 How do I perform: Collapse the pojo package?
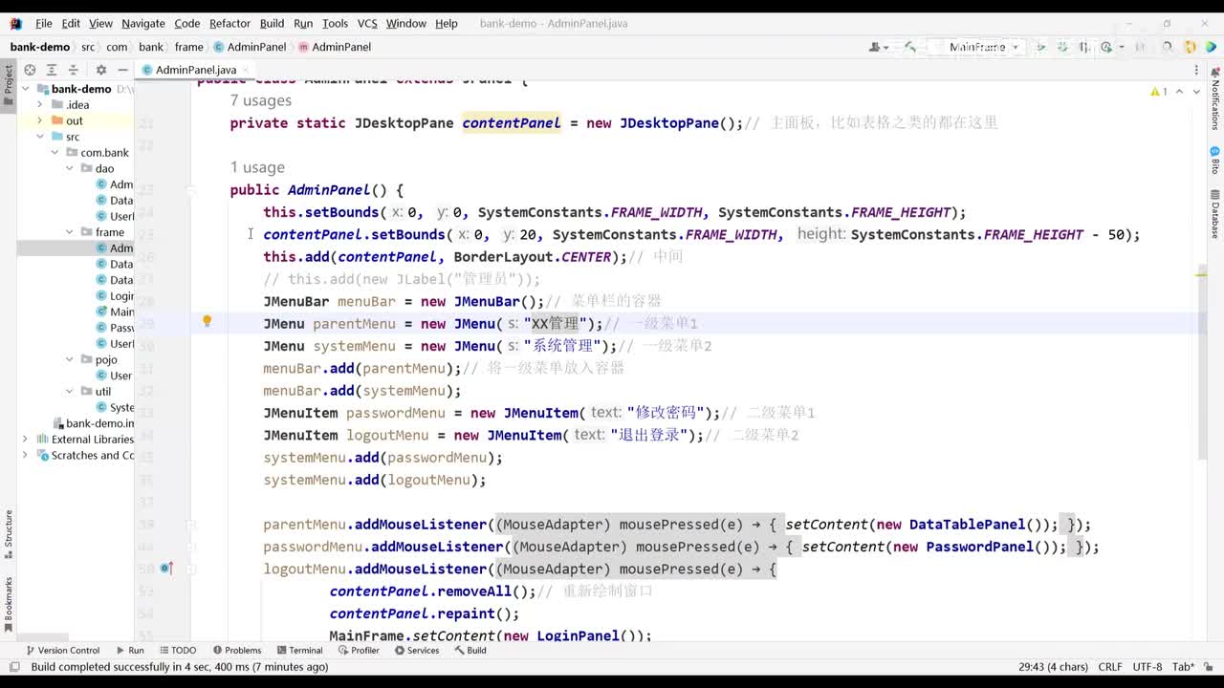pyautogui.click(x=70, y=359)
